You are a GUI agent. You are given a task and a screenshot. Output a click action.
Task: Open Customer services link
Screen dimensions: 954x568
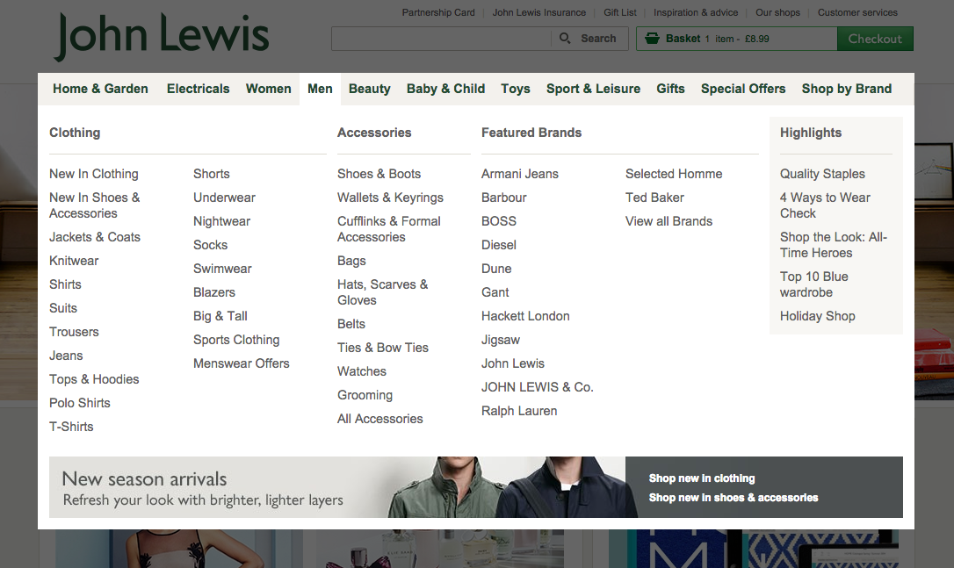pos(857,13)
